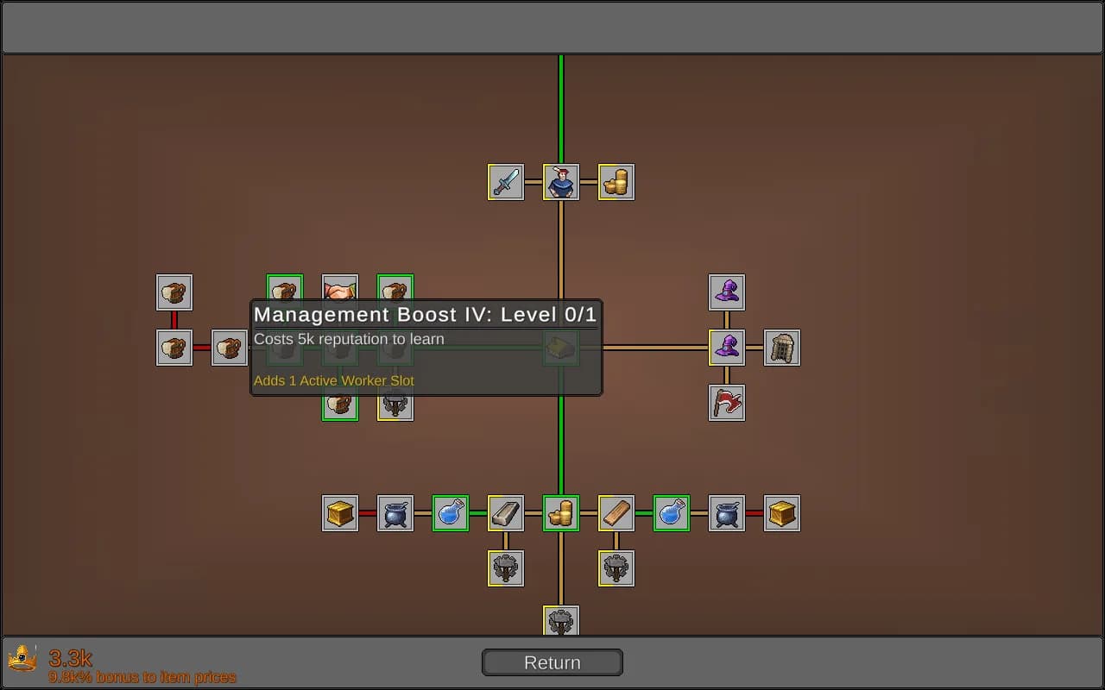Select the wizard hat node without yellow border
Viewport: 1105px width, 690px height.
coord(727,292)
